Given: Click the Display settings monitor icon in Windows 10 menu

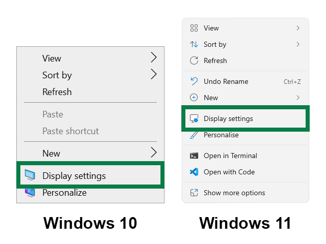Looking at the screenshot, I should (30, 176).
